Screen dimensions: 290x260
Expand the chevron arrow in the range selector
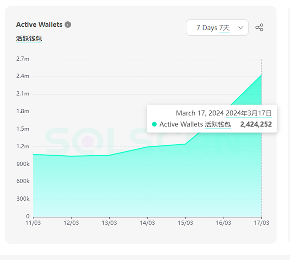tap(240, 28)
